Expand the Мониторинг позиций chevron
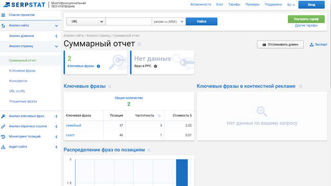This screenshot has width=331, height=186. pos(56,136)
